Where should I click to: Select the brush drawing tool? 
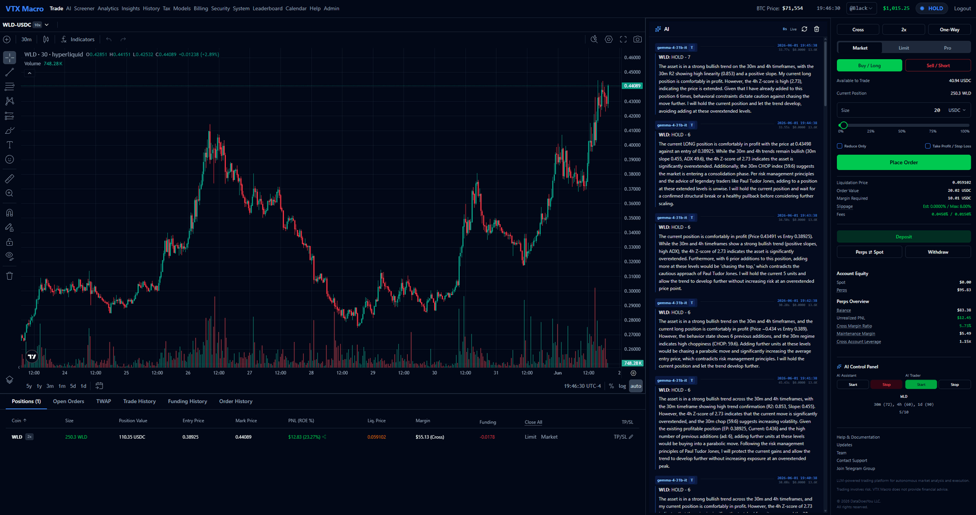click(9, 131)
